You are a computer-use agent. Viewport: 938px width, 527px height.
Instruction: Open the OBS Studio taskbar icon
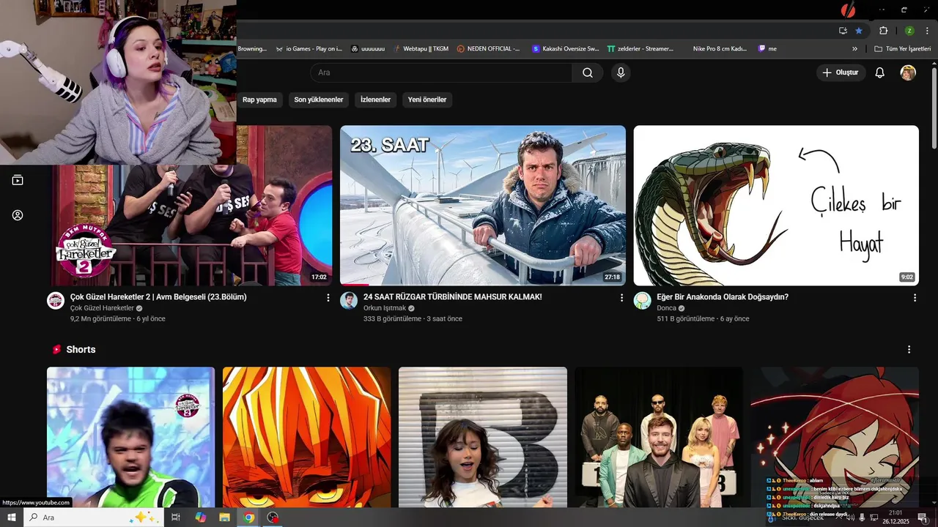point(273,517)
